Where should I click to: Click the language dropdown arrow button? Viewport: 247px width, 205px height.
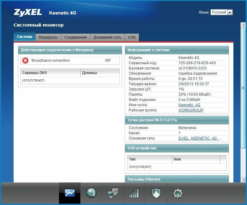pyautogui.click(x=230, y=12)
